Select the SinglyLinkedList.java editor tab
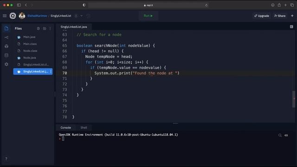The height and width of the screenshot is (167, 297). coord(74,27)
